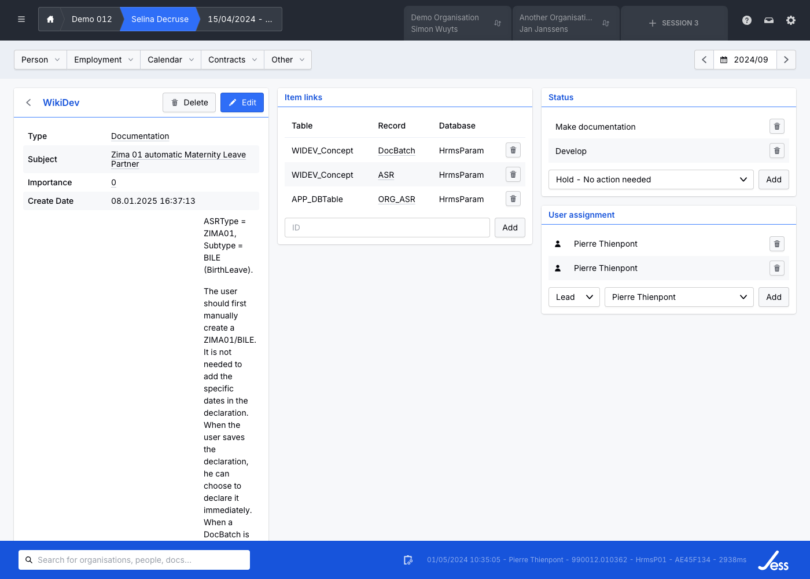
Task: Go to the previous period
Action: tap(704, 60)
